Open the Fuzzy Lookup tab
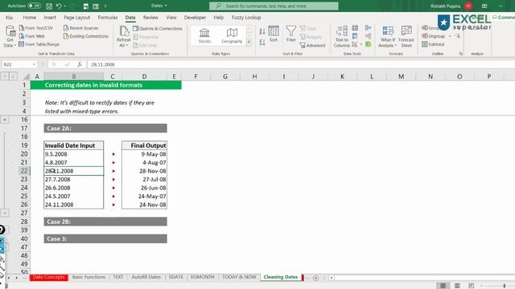The width and height of the screenshot is (515, 289). click(246, 18)
